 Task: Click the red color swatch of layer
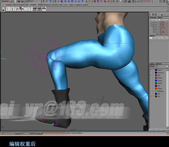tap(156, 89)
